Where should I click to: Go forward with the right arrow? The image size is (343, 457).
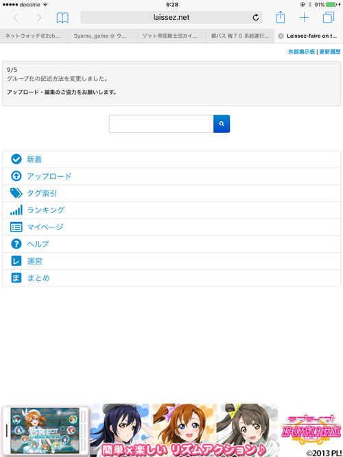coord(39,18)
